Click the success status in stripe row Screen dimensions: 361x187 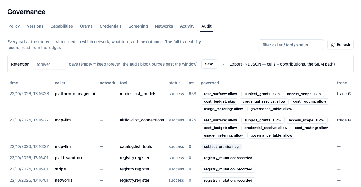pos(176,169)
